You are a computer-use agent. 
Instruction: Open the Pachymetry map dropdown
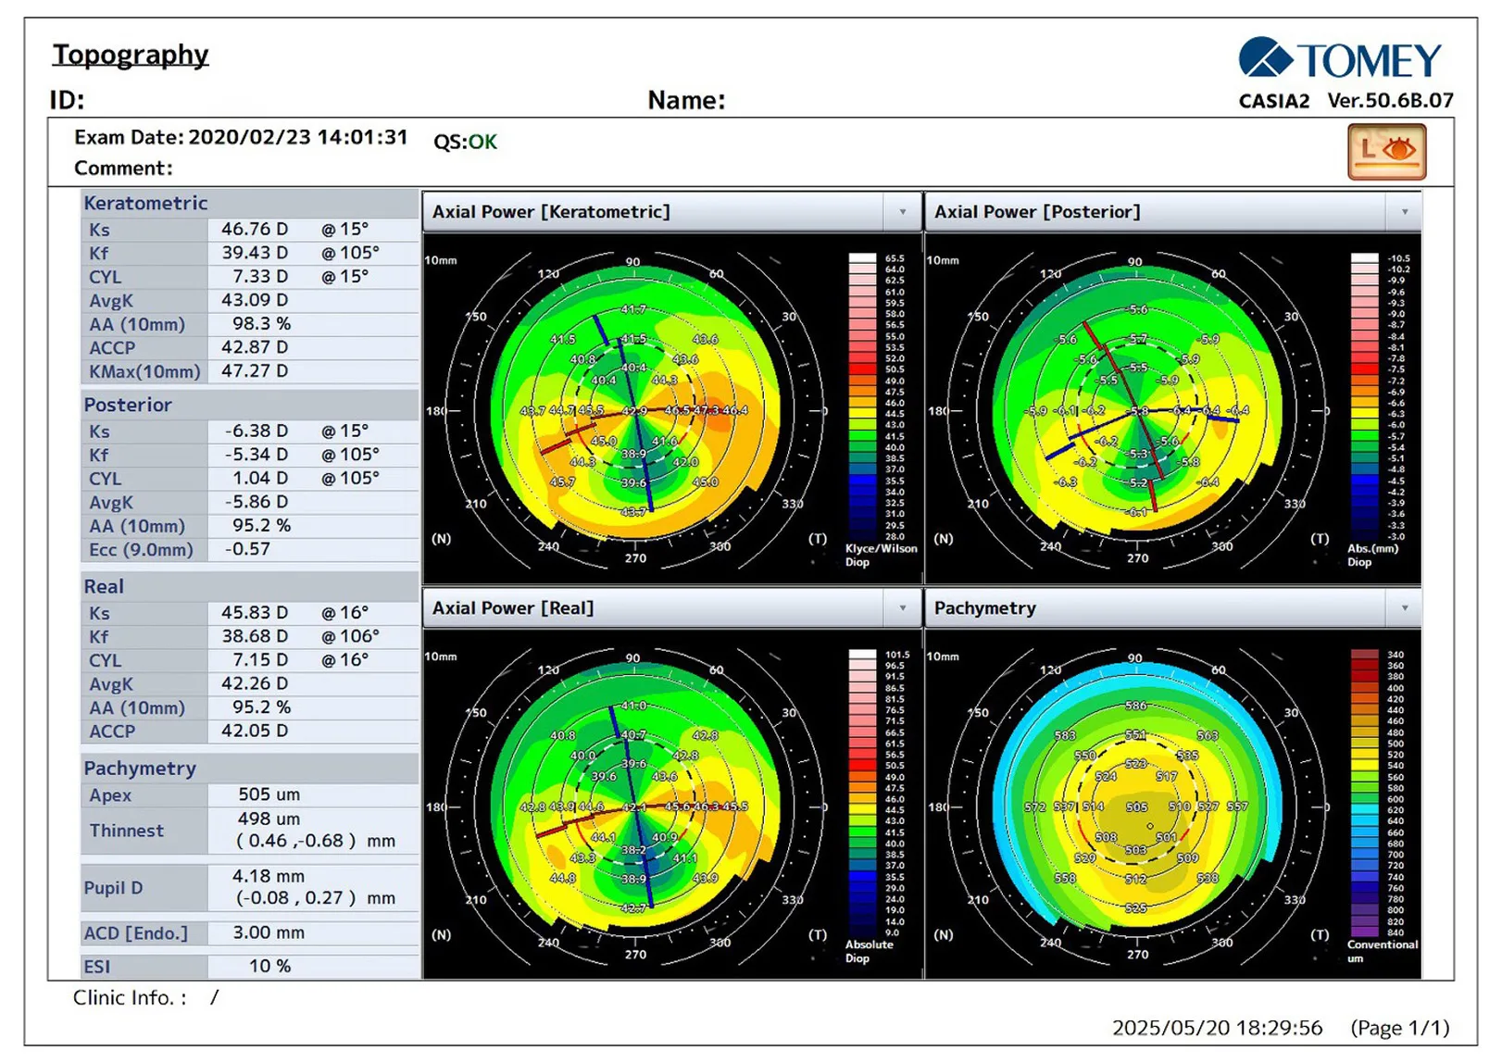[x=1405, y=608]
